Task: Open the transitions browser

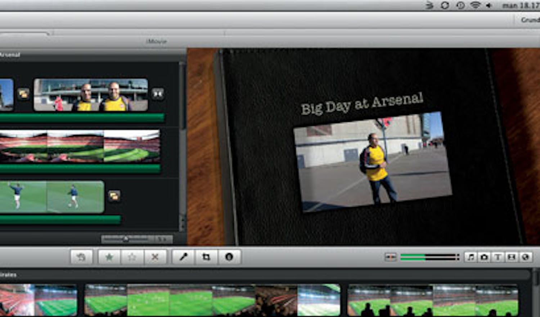Action: [x=512, y=257]
